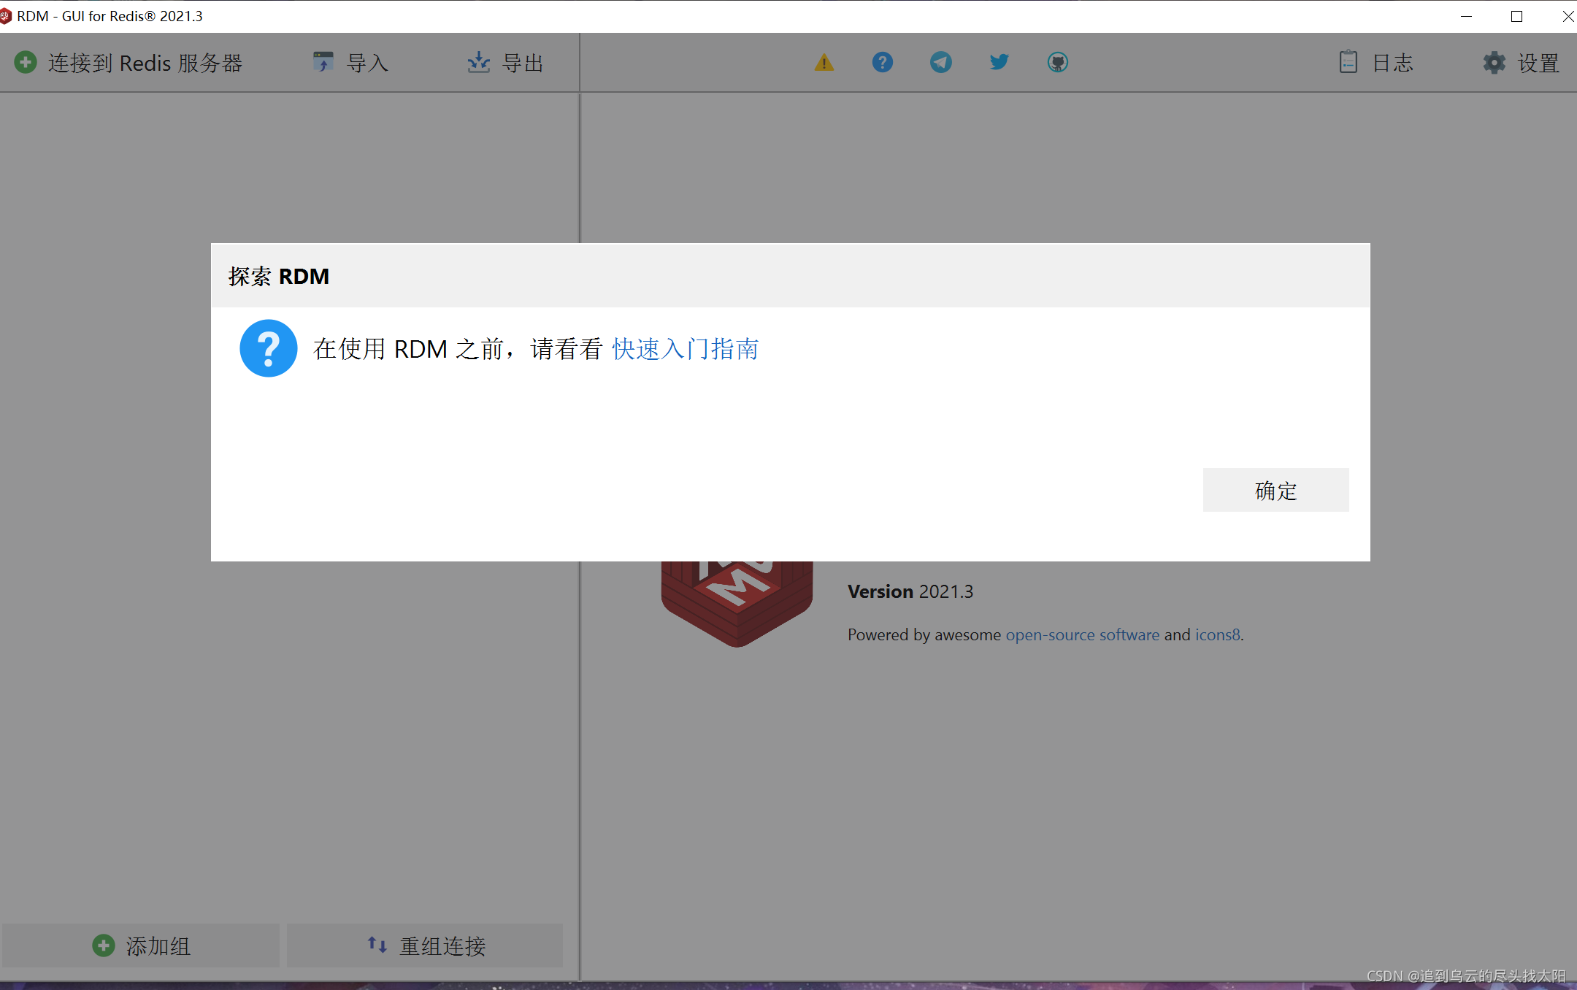Open 设置 gear settings

pos(1494,63)
